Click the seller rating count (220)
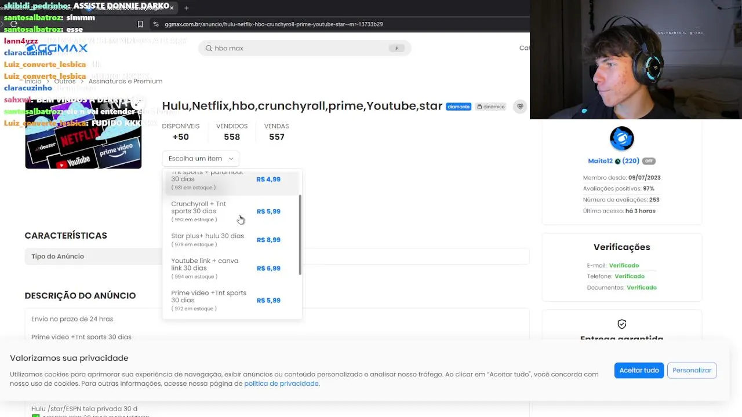 [631, 161]
